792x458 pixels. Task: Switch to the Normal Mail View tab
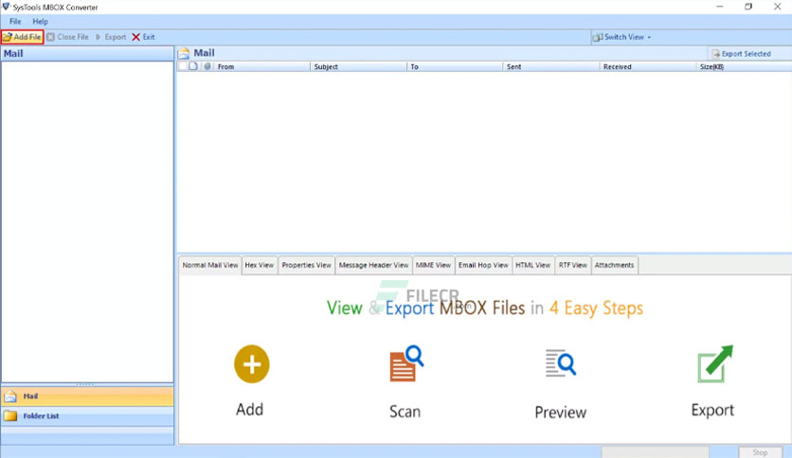point(210,265)
